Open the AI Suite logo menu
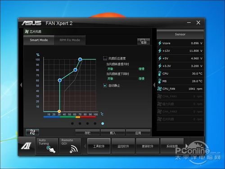The height and width of the screenshot is (169, 225). pyautogui.click(x=27, y=146)
